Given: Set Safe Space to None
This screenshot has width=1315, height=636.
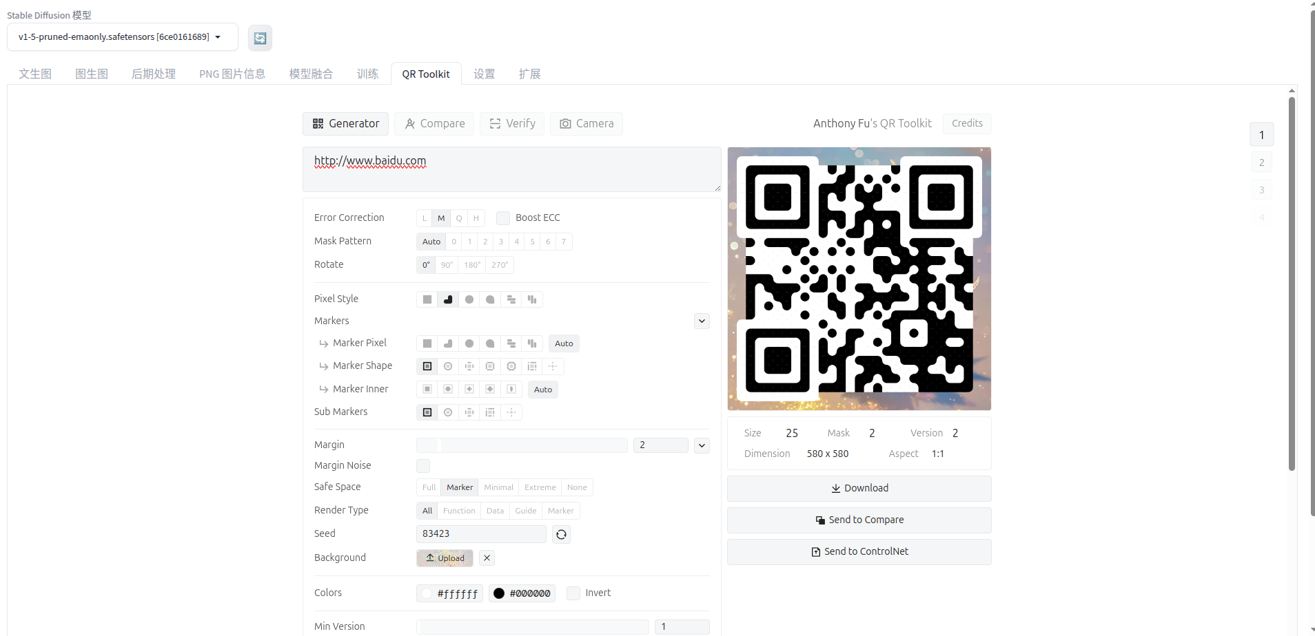Looking at the screenshot, I should point(577,487).
